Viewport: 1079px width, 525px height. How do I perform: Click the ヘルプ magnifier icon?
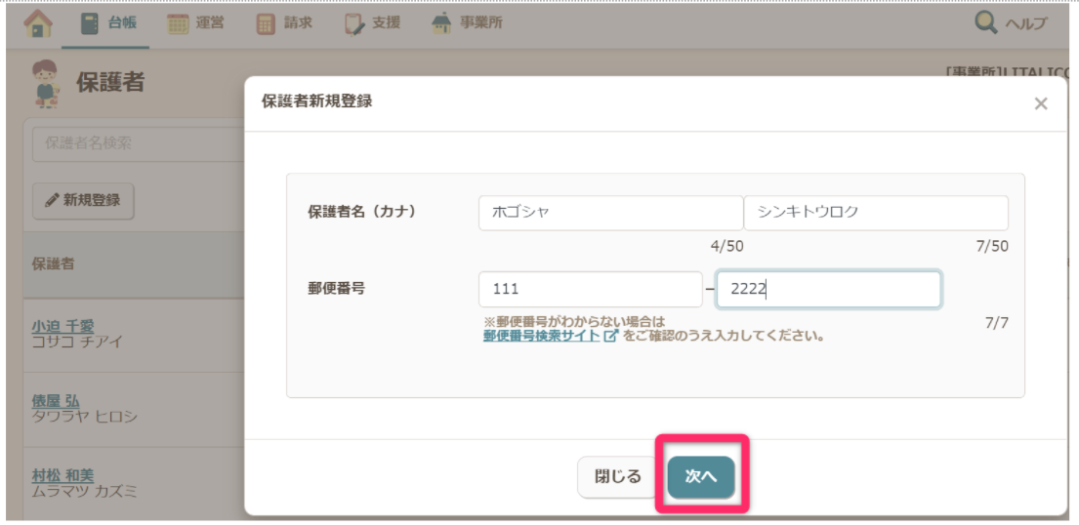(986, 23)
